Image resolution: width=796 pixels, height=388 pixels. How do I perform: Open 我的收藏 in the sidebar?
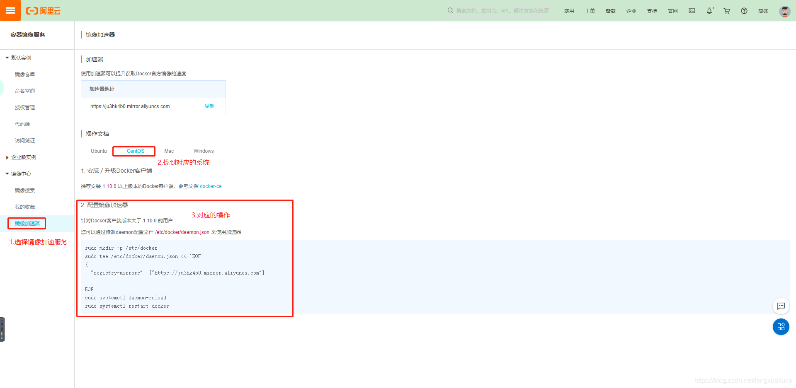point(25,207)
